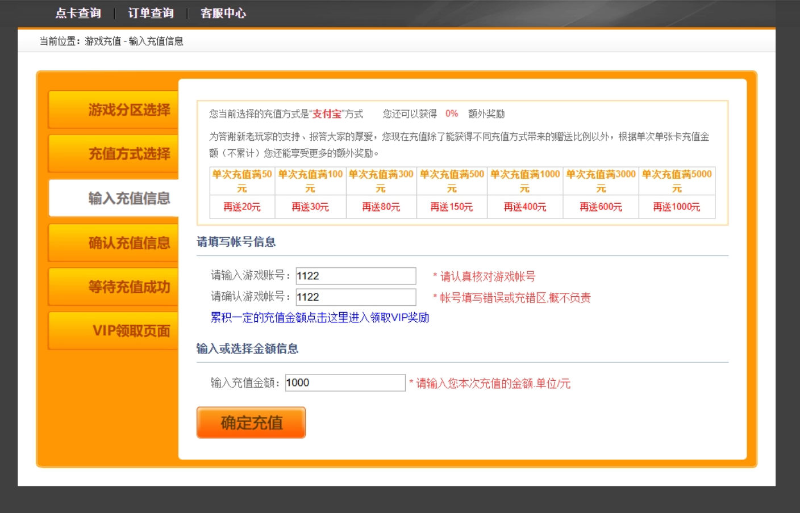800x513 pixels.
Task: Click the recharge amount input field
Action: point(344,383)
